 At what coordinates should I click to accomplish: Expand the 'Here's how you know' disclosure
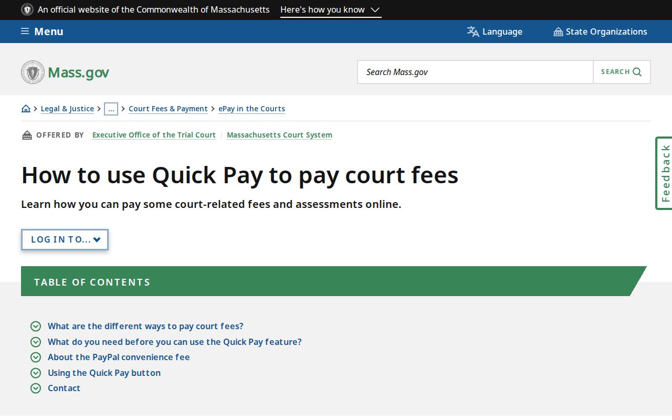pyautogui.click(x=331, y=10)
